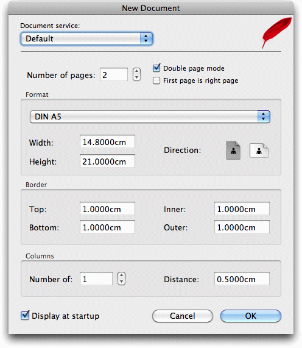Screen dimensions: 302x348
Task: Decrease number of pages with stepper down arrow
Action: coord(136,77)
